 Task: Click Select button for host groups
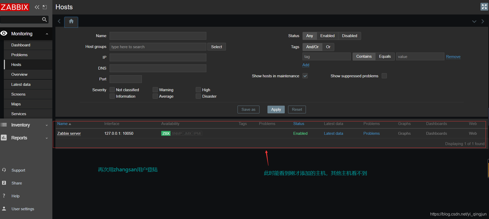tap(216, 47)
